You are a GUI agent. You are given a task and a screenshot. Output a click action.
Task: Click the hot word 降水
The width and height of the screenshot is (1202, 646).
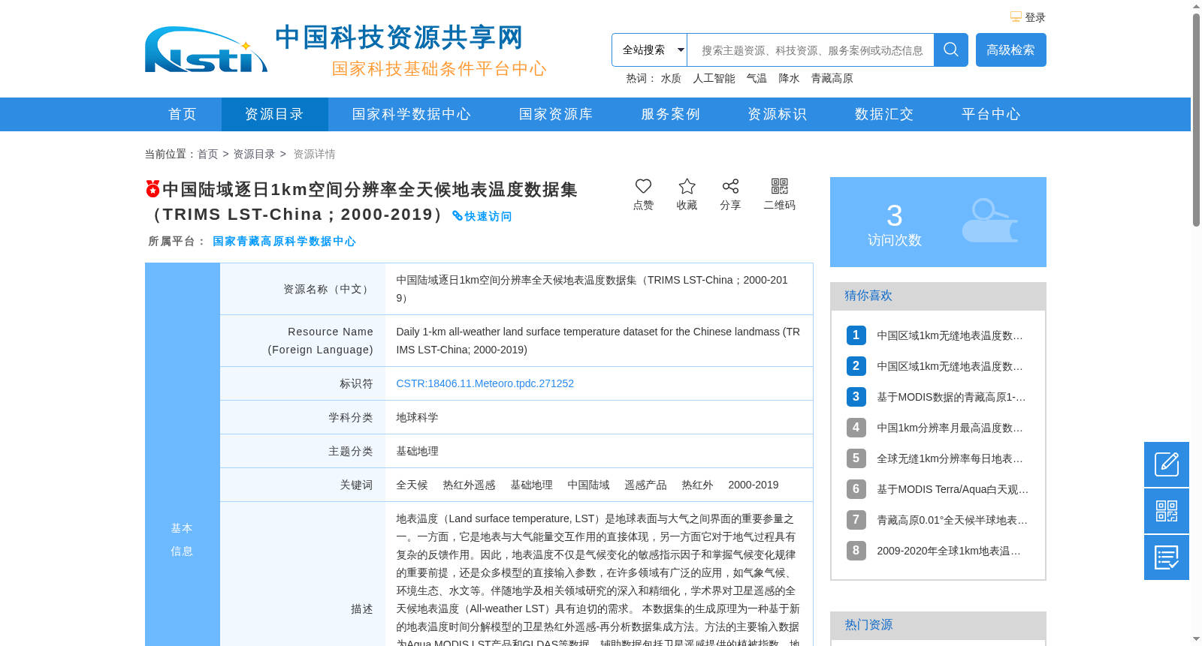(x=789, y=78)
